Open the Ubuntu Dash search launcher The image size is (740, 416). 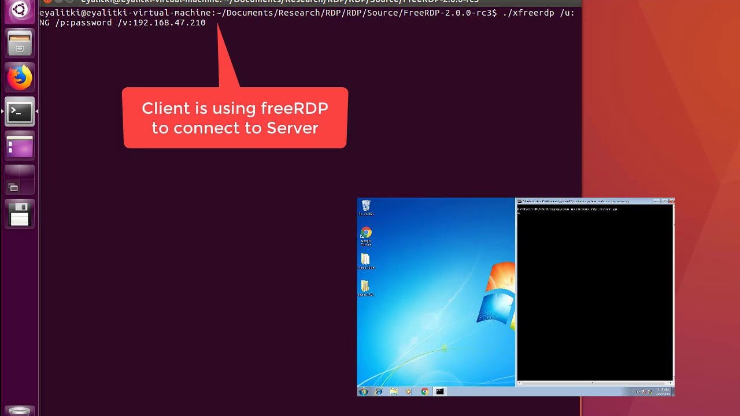[x=20, y=10]
